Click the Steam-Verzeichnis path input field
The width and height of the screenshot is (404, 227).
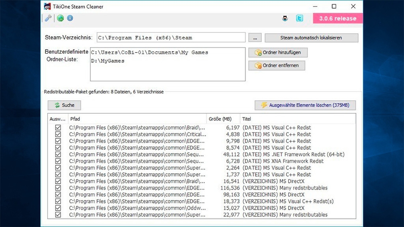tap(171, 38)
